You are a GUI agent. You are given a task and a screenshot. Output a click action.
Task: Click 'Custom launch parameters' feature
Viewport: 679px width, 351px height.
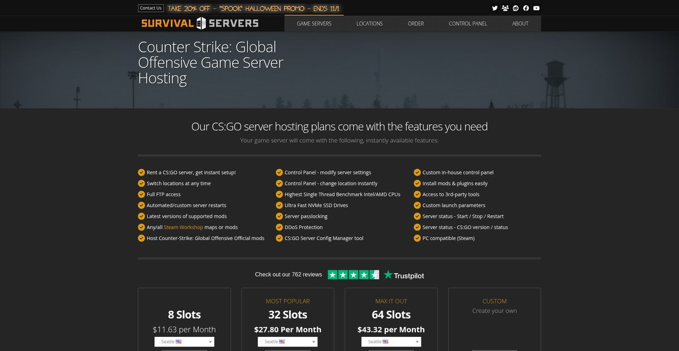point(454,206)
